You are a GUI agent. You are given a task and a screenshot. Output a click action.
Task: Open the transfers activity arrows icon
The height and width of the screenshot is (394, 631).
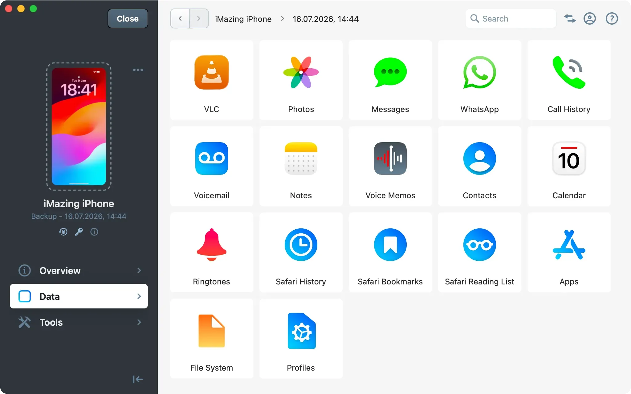coord(570,19)
